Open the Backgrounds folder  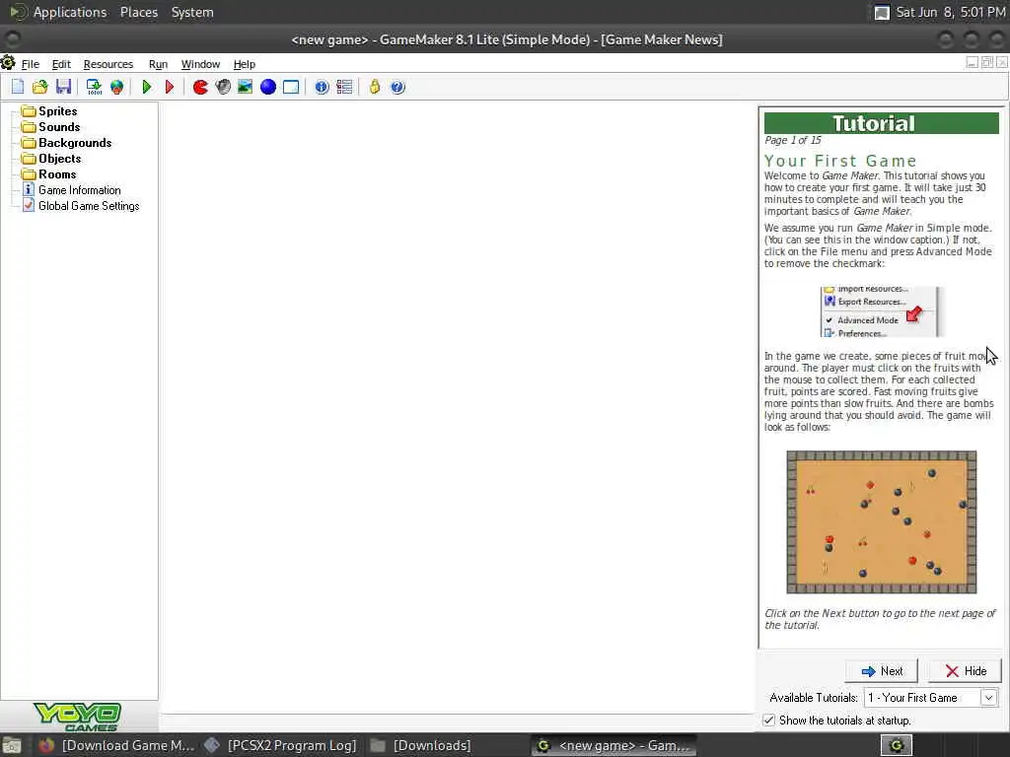point(66,142)
